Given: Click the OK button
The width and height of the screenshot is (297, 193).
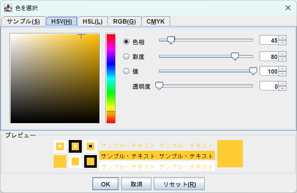Looking at the screenshot, I should coord(105,184).
